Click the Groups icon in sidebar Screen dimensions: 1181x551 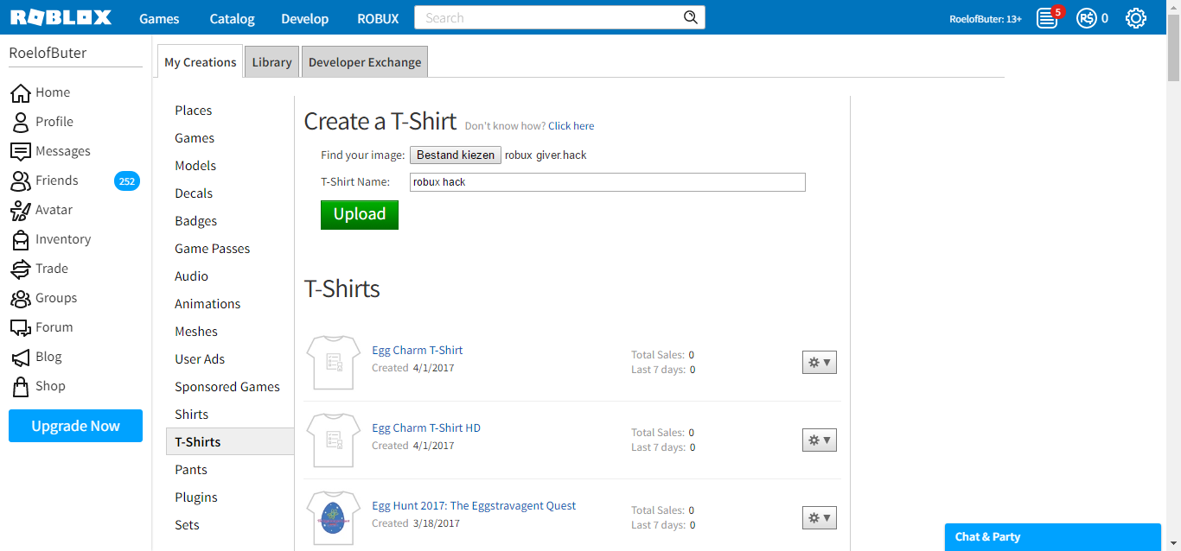pyautogui.click(x=20, y=298)
